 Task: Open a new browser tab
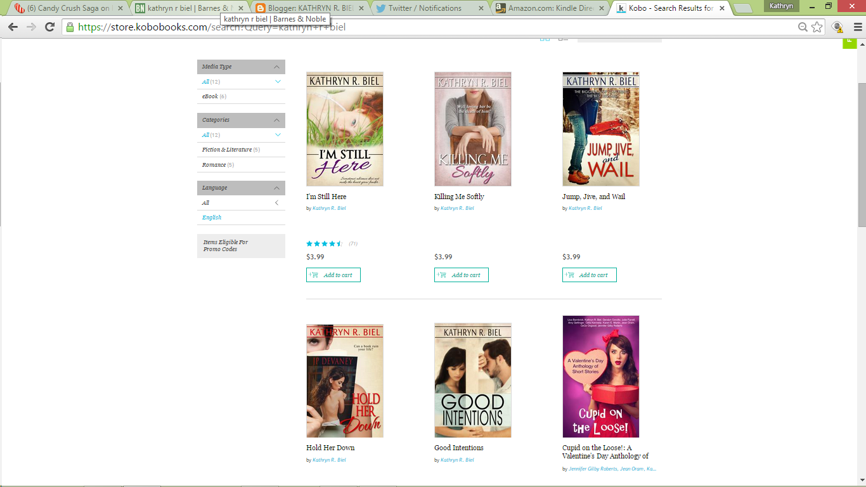coord(742,8)
